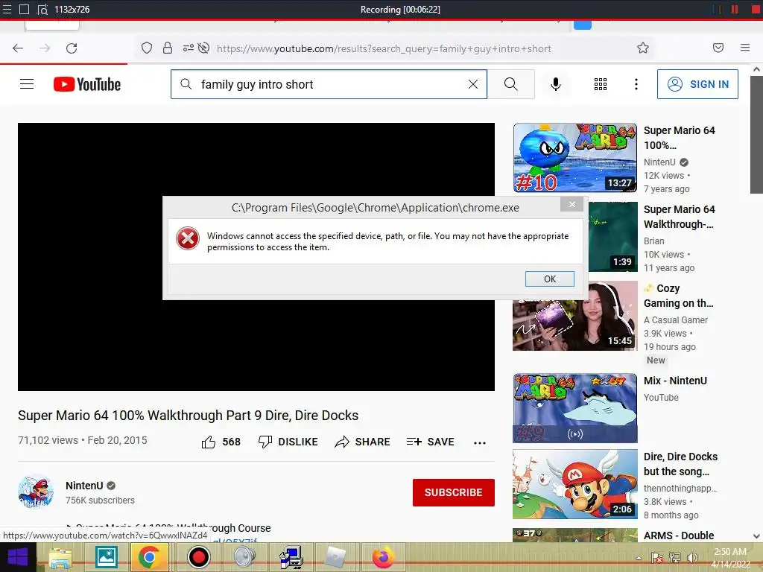Reload the page with refresh icon
The width and height of the screenshot is (763, 572).
click(72, 48)
